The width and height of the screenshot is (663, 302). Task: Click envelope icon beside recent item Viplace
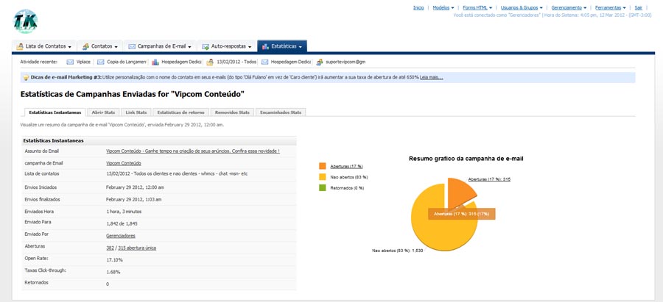click(70, 62)
